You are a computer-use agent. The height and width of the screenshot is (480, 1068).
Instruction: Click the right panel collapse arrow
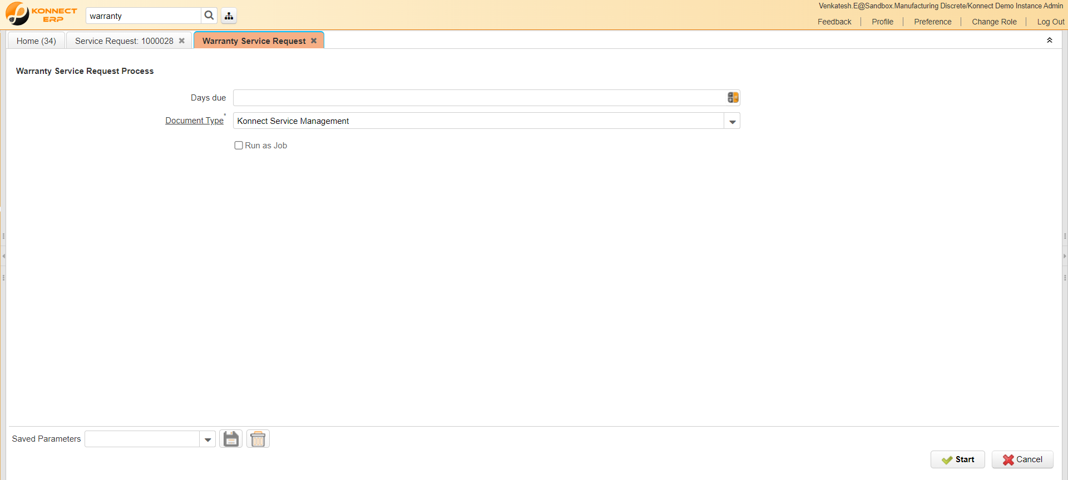1065,256
